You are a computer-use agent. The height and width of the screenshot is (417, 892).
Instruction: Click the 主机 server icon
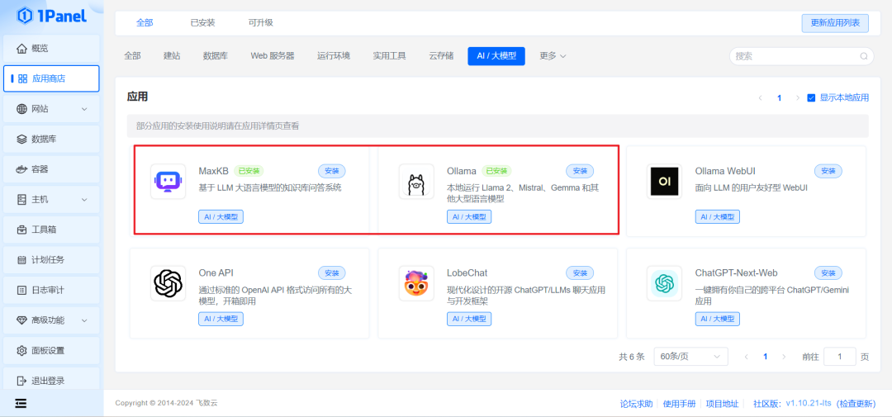click(21, 200)
